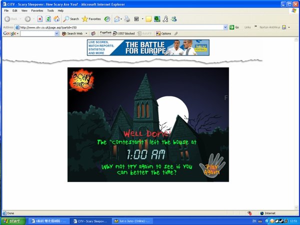Image resolution: width=300 pixels, height=225 pixels.
Task: Click the Windows flag throbber logo
Action: coord(293,10)
